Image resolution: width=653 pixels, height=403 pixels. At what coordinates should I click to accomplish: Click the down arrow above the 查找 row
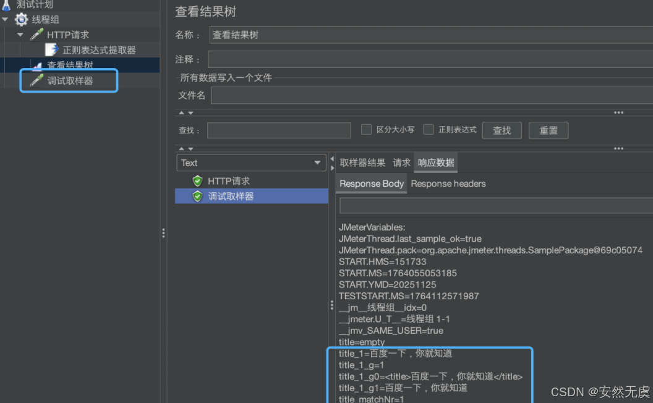pos(190,113)
